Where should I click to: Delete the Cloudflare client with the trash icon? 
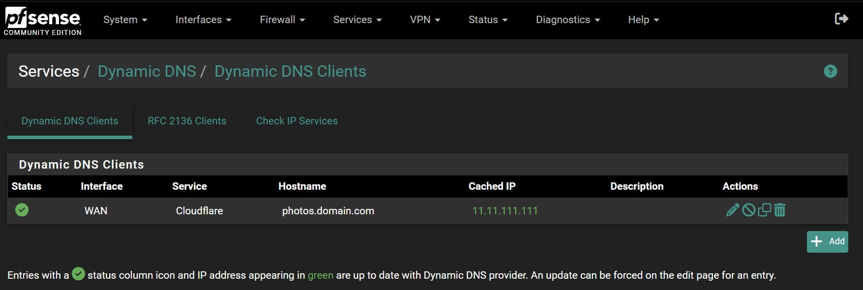click(x=779, y=210)
